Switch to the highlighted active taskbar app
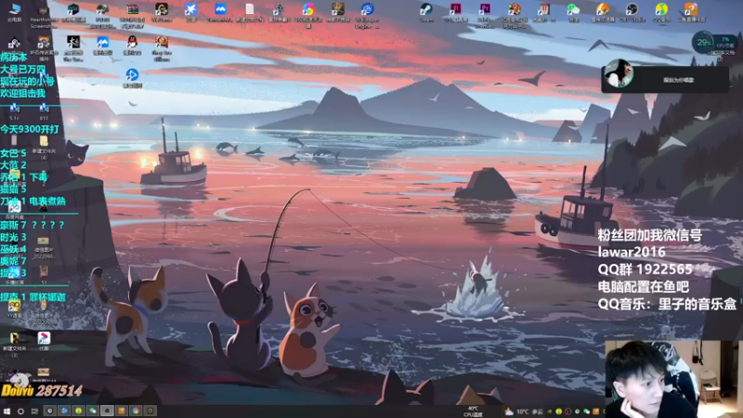Screen dimensions: 743x418 107,411
